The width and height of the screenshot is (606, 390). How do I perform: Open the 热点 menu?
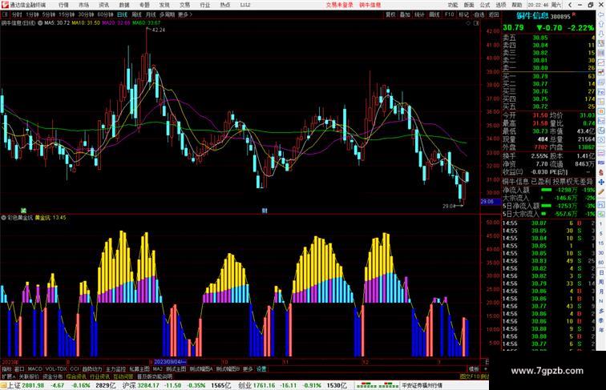click(225, 5)
